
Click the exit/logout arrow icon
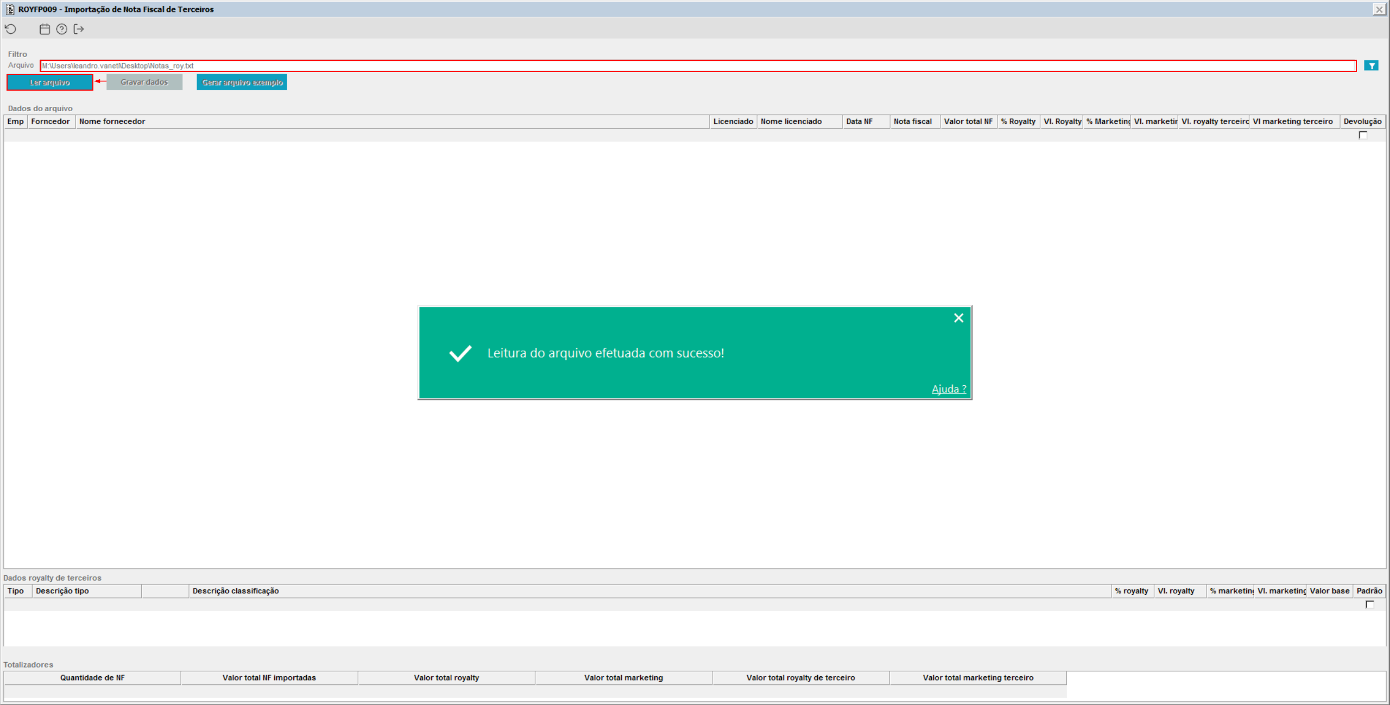tap(79, 29)
